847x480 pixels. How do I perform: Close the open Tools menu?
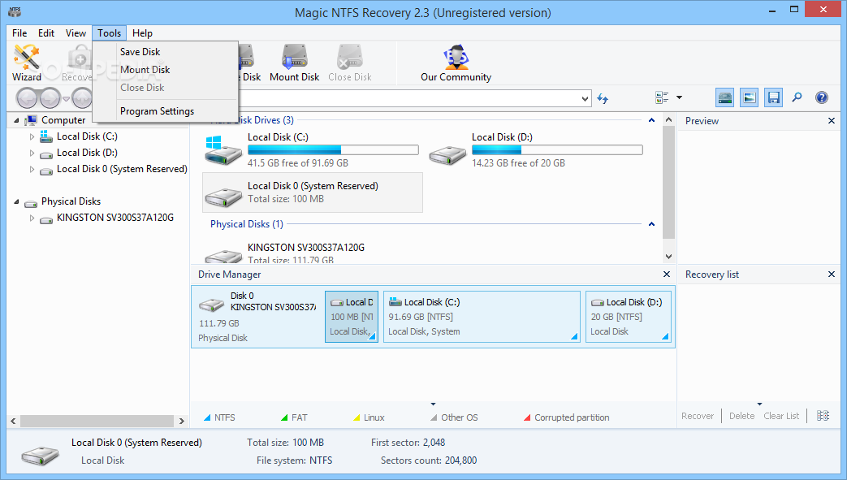[x=109, y=33]
